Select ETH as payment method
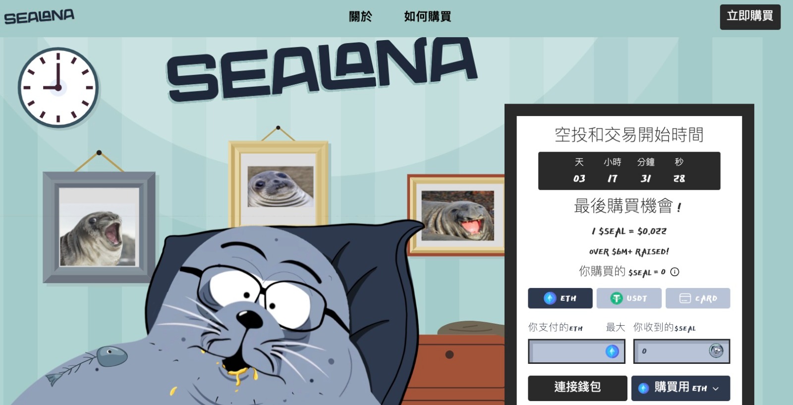793x405 pixels. pos(560,298)
